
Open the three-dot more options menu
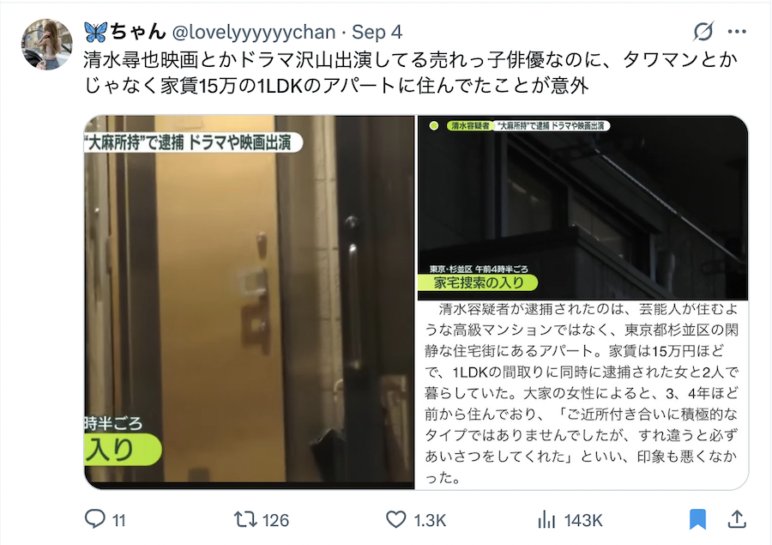(737, 32)
